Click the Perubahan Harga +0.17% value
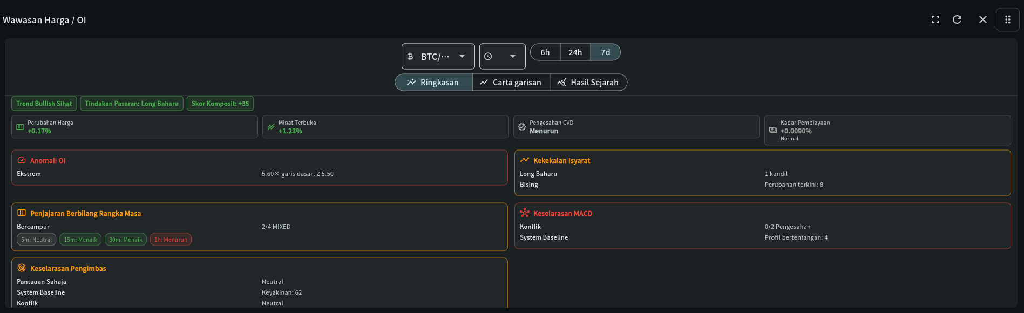 coord(39,131)
